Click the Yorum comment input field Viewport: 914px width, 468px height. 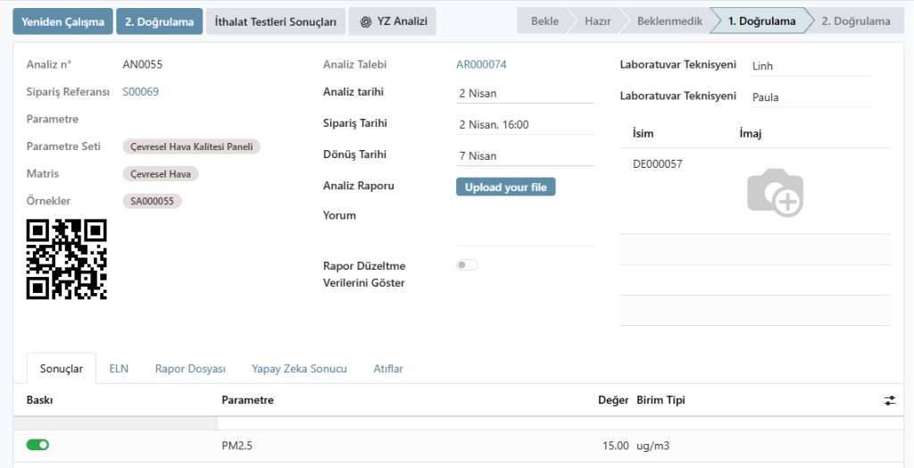click(524, 231)
